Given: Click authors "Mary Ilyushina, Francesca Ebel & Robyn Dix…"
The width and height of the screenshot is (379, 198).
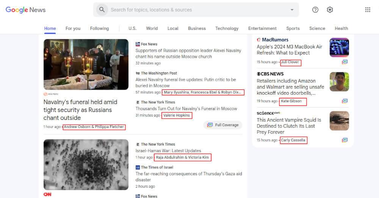Looking at the screenshot, I should tap(202, 92).
